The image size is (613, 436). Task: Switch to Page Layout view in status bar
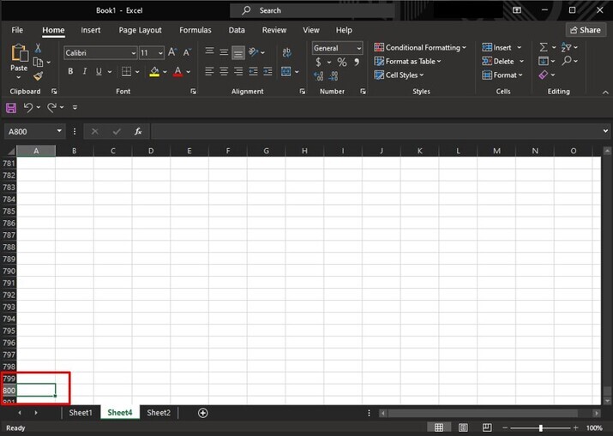point(463,427)
